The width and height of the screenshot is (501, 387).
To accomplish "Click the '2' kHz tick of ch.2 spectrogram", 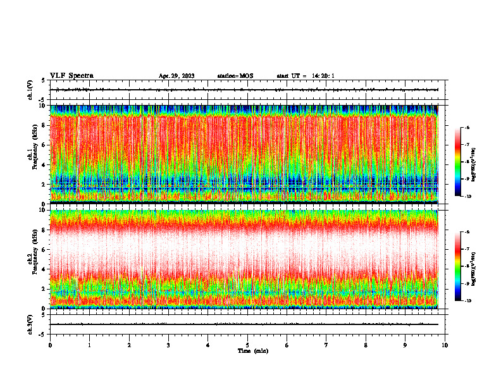I will tap(44, 289).
